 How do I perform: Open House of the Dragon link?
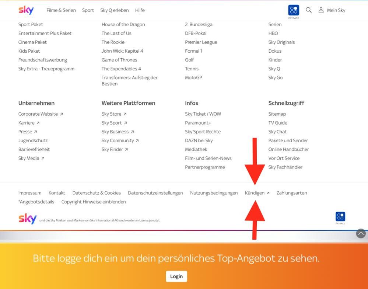pos(123,24)
